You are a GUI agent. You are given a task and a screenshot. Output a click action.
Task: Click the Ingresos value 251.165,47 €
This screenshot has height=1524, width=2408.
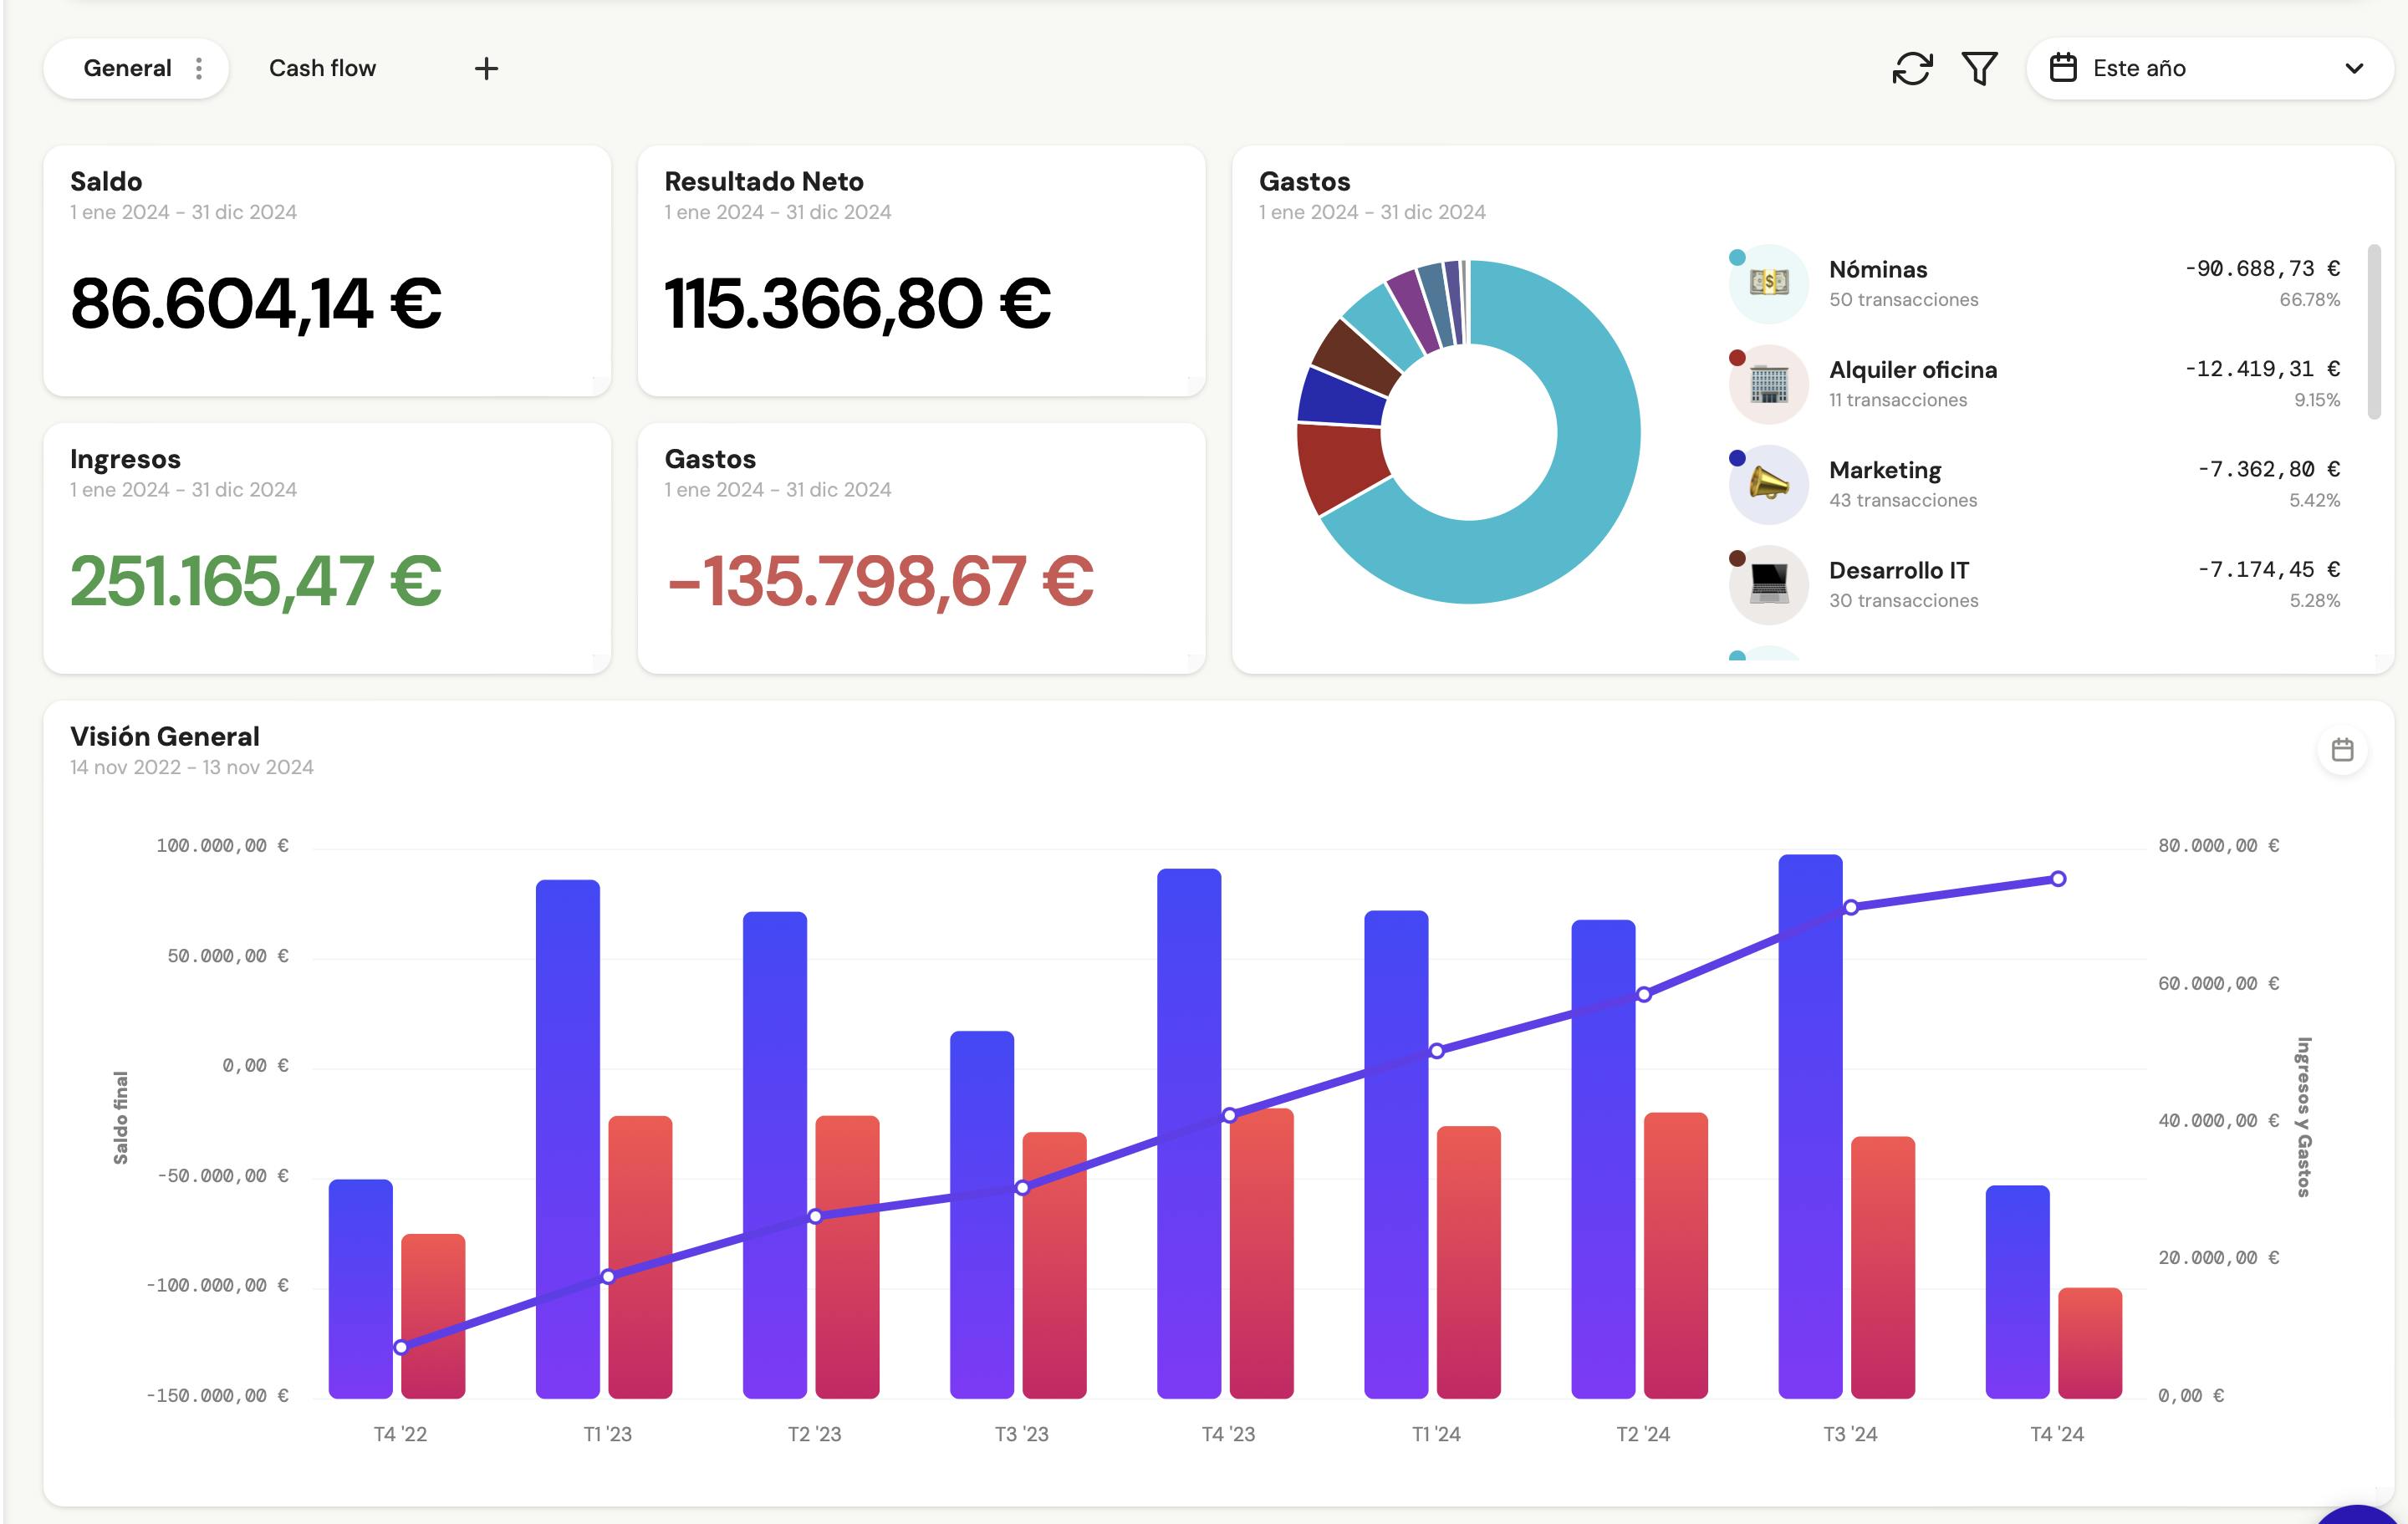(x=256, y=581)
